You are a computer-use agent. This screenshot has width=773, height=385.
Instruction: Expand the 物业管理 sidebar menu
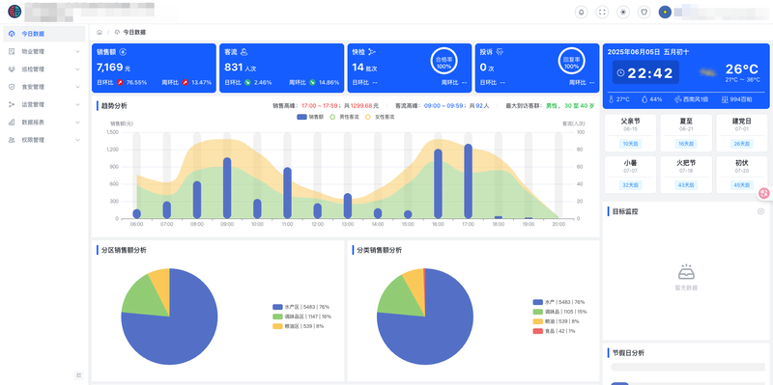tap(43, 51)
